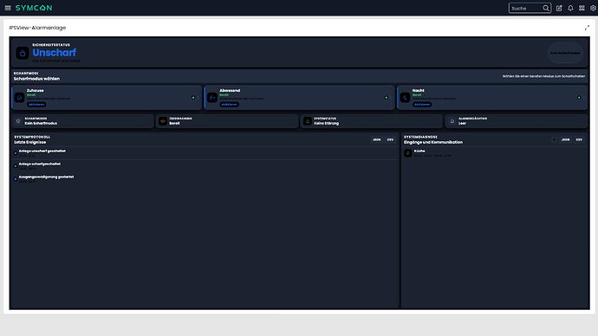Click 'Bereit' value in Überwachung tile
This screenshot has width=598, height=336.
pyautogui.click(x=174, y=124)
